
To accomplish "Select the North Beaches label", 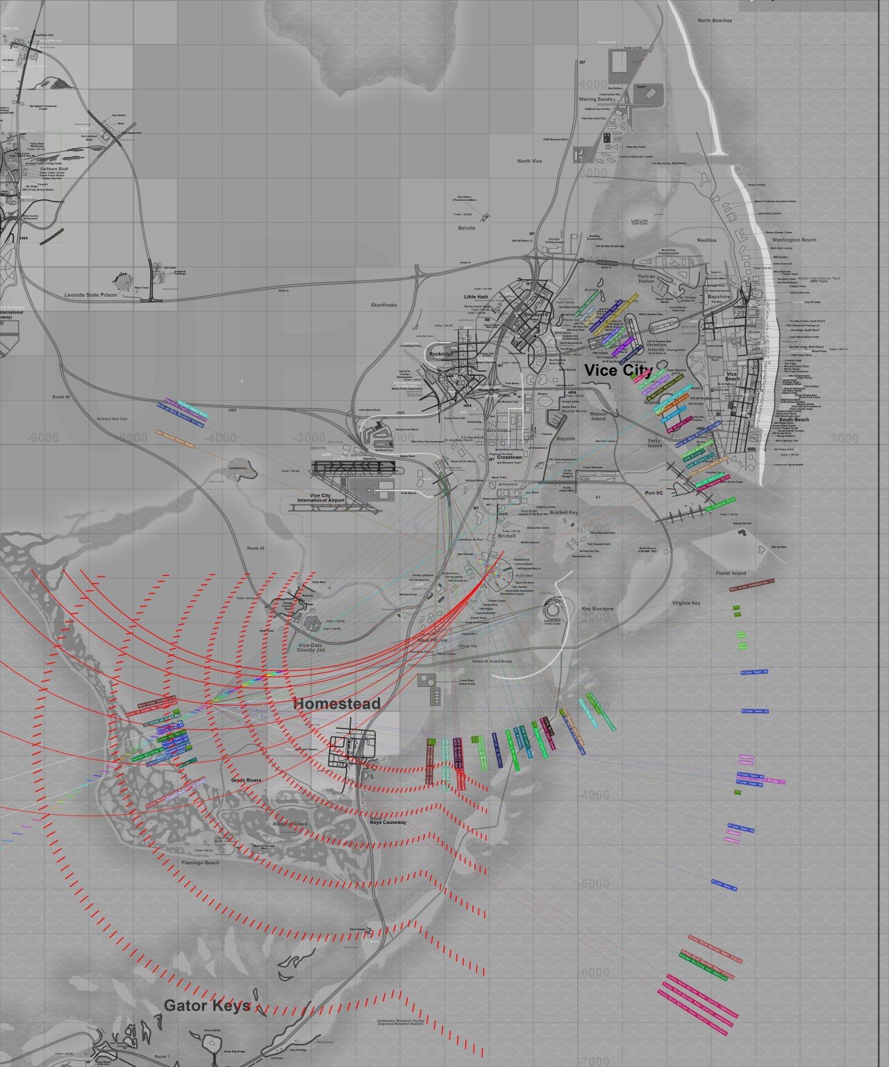I will tap(715, 21).
